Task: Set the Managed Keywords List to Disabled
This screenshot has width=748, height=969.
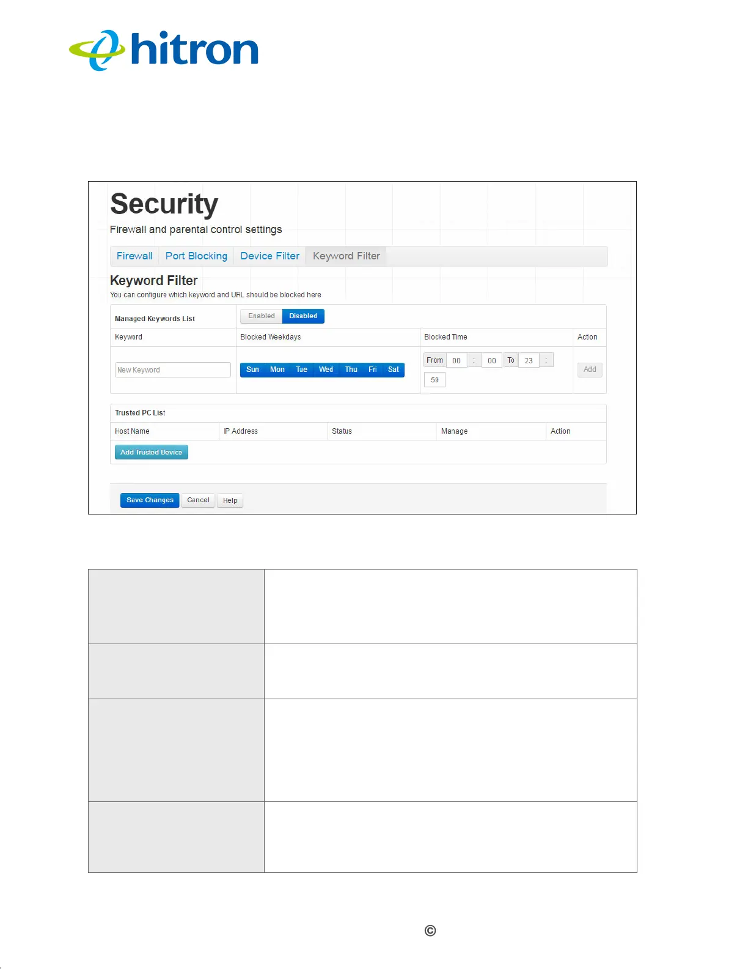Action: click(303, 316)
